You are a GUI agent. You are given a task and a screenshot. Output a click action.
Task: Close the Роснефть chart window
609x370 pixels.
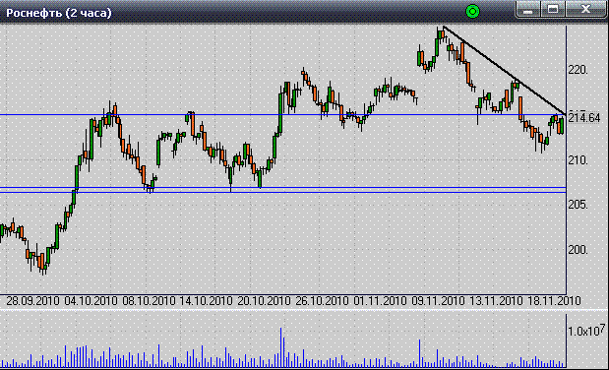coord(585,9)
